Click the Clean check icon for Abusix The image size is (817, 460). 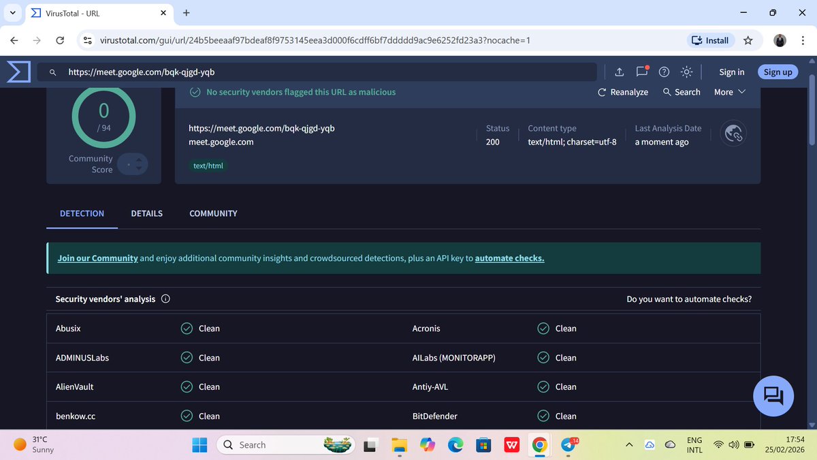coord(187,328)
